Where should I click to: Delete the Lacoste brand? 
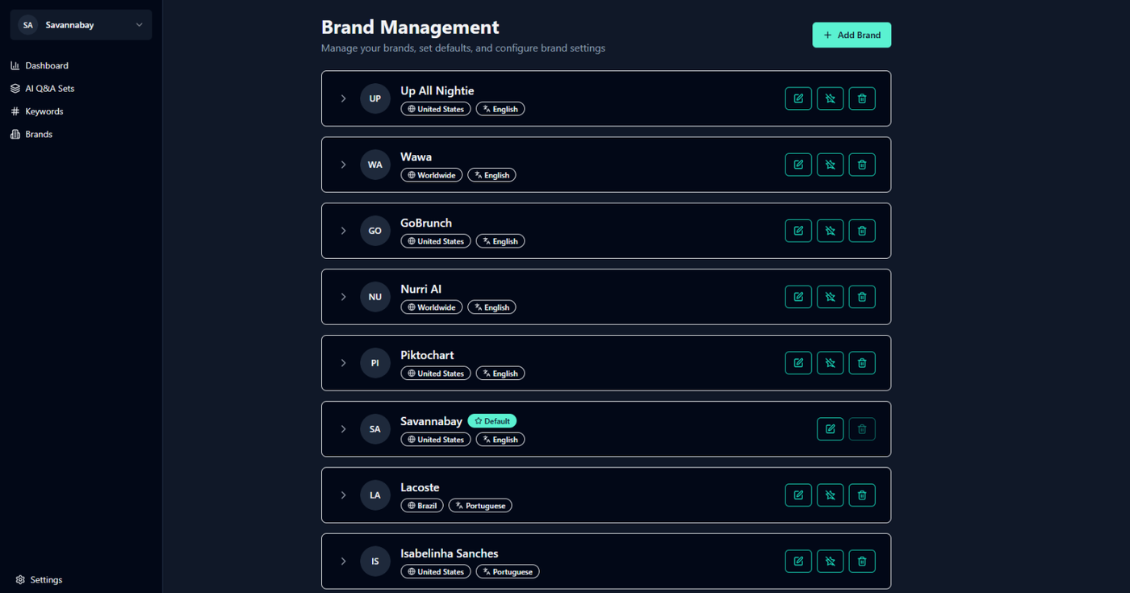tap(862, 495)
